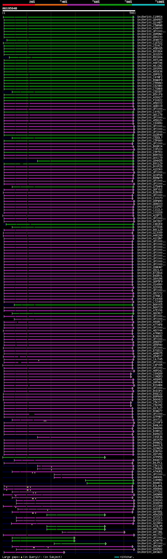
Task: Select the UniRef100_C4Y827 entry
Action: (x=150, y=112)
